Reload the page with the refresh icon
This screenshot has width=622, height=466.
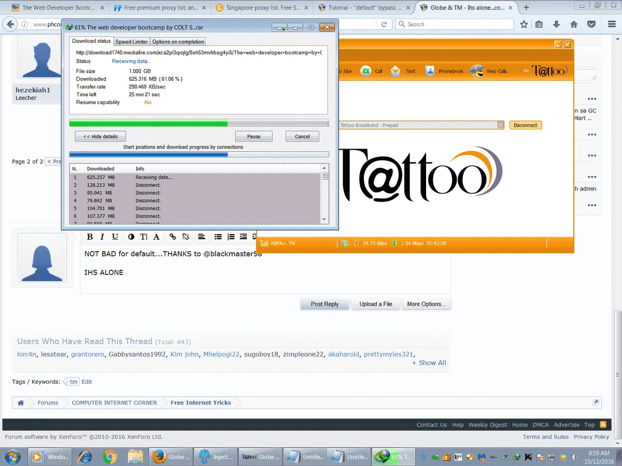point(384,24)
